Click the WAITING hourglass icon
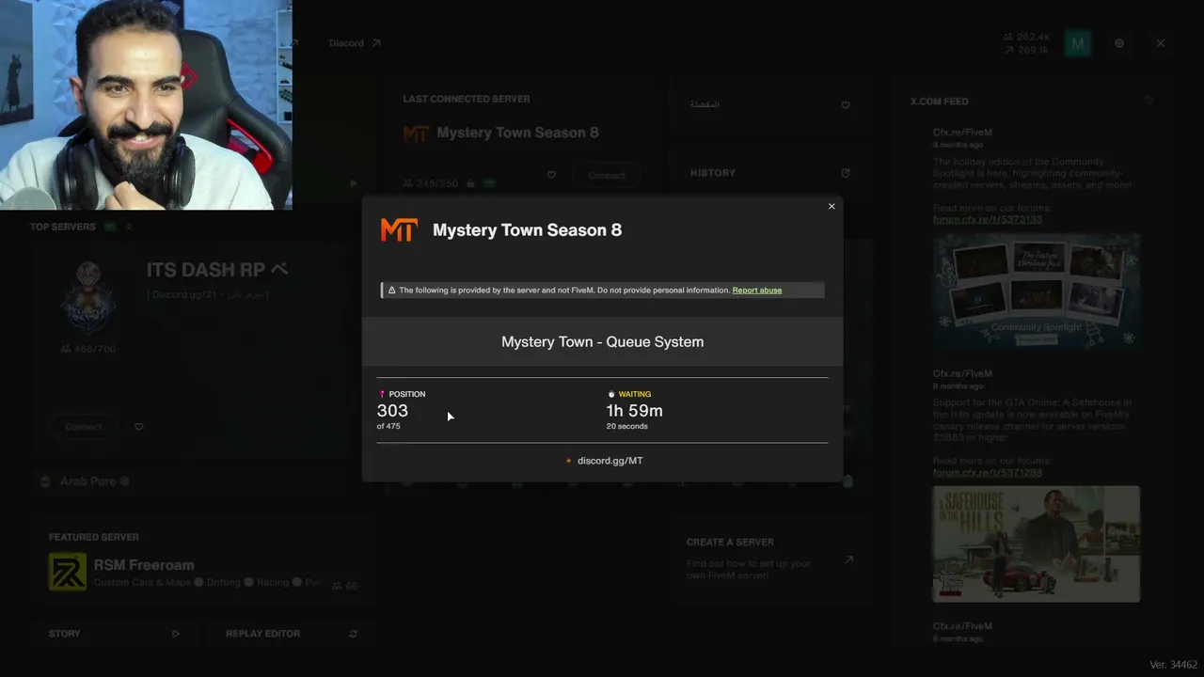Image resolution: width=1204 pixels, height=677 pixels. coord(611,394)
